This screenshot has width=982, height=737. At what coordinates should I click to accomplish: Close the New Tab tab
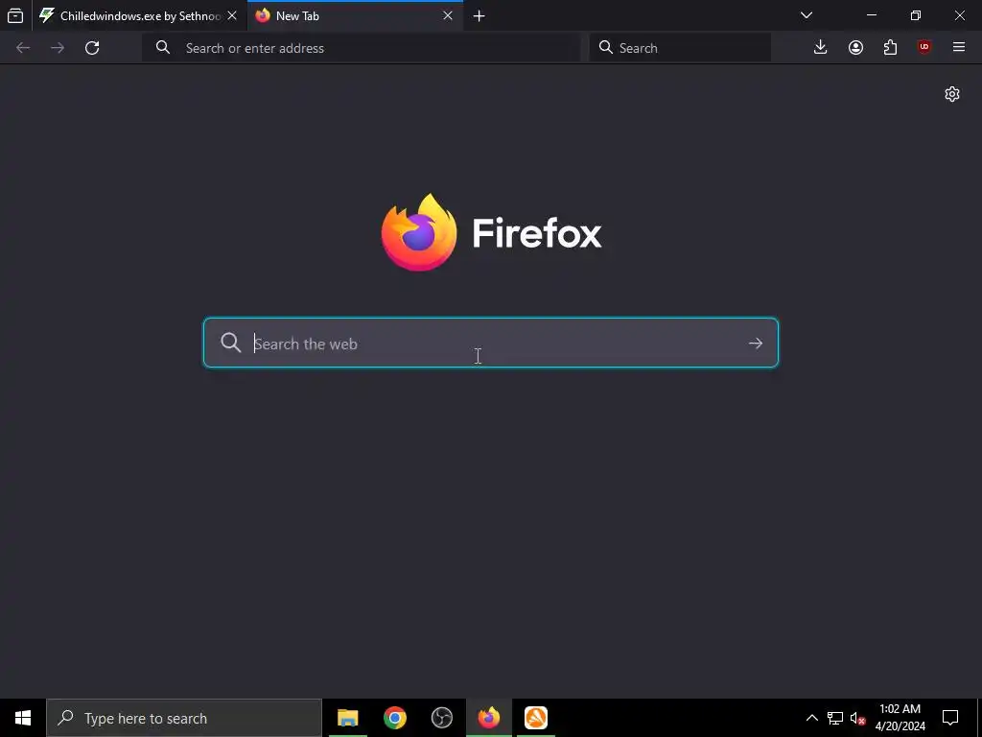(x=448, y=15)
